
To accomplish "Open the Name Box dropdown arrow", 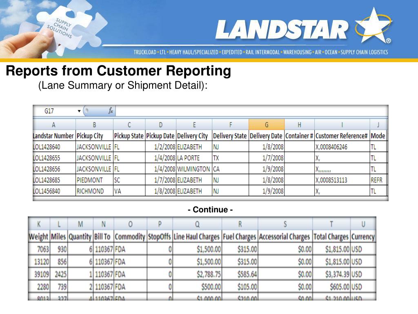I will tap(79, 111).
